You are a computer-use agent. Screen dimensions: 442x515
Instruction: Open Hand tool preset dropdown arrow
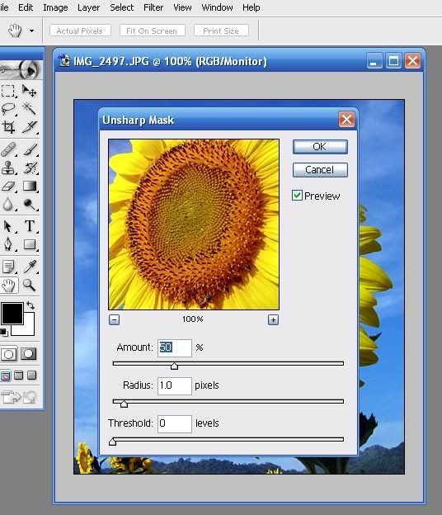pos(32,31)
